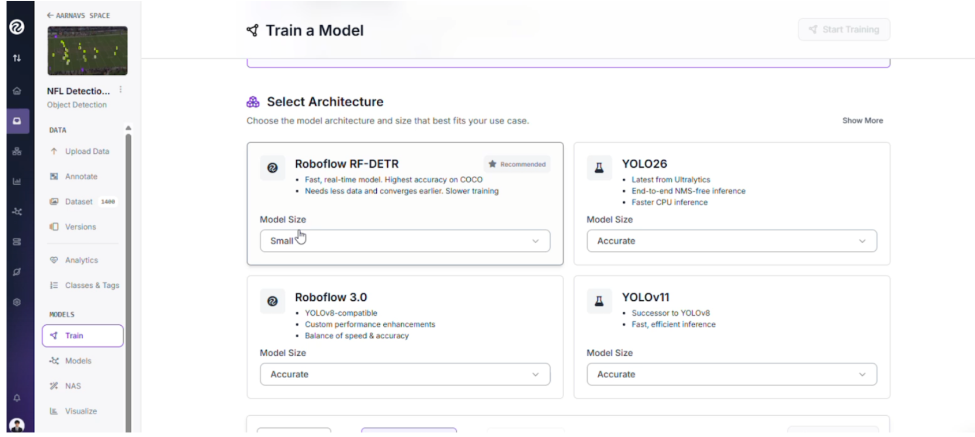Click the home icon in left rail
Image resolution: width=975 pixels, height=437 pixels.
coord(17,91)
